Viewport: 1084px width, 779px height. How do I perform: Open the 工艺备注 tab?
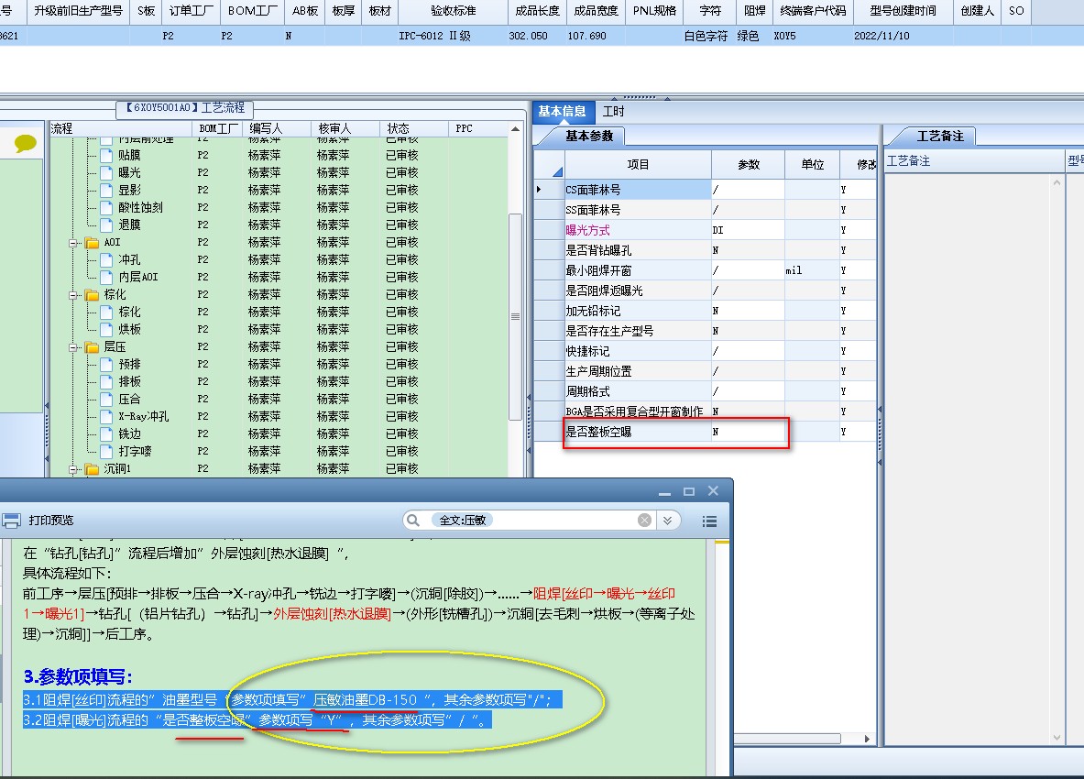(x=939, y=137)
